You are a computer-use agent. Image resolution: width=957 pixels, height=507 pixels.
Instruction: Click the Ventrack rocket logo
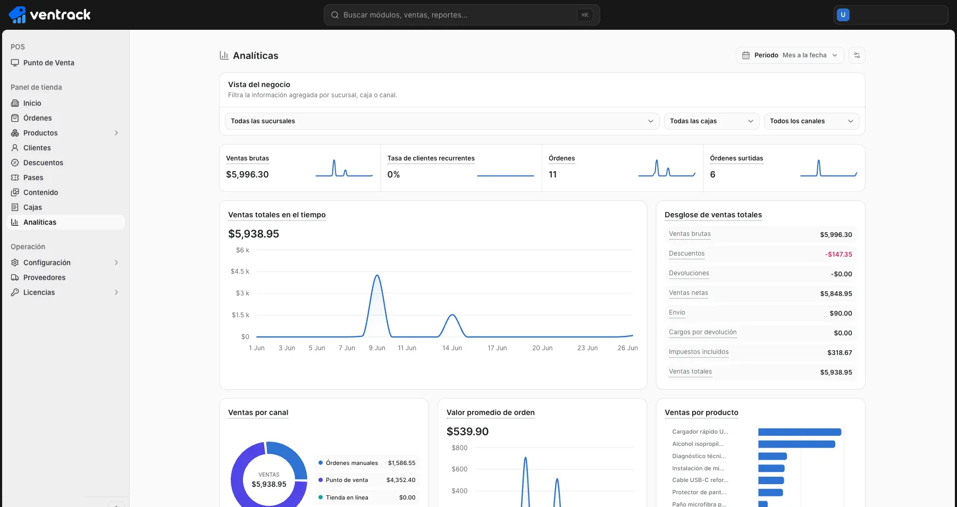[x=18, y=15]
